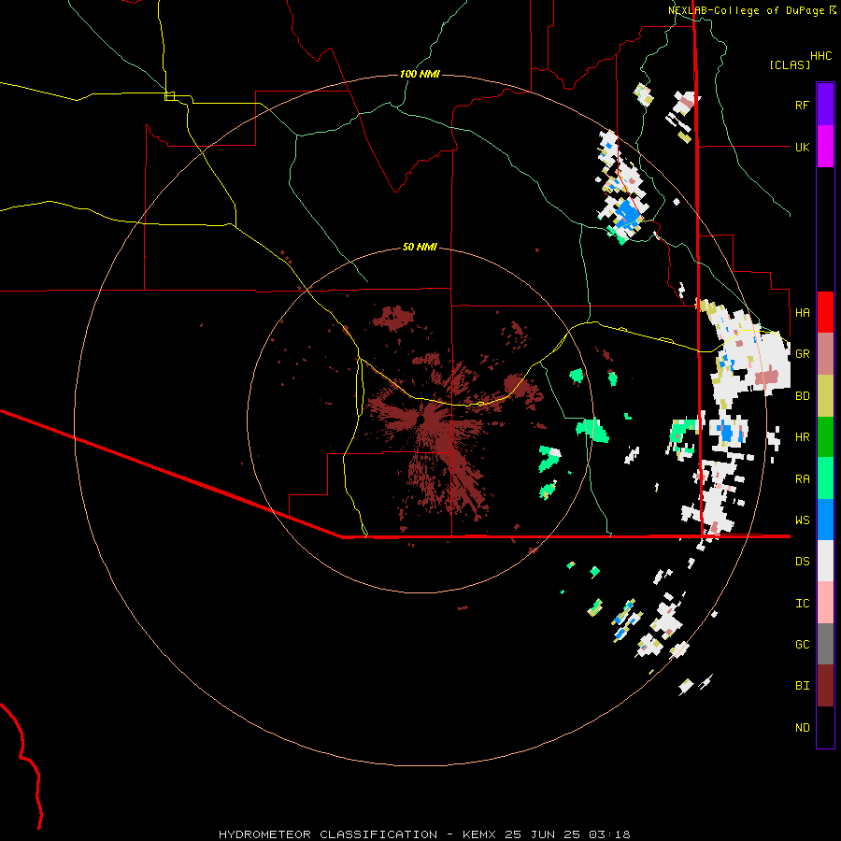Click the HR dark green legend swatch
Screen dimensions: 841x841
825,437
